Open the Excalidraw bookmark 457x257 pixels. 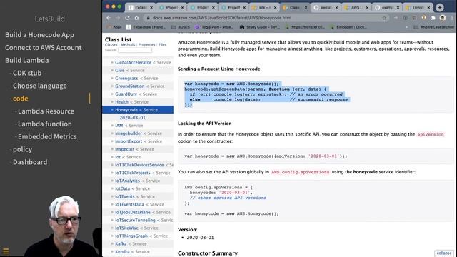click(146, 27)
